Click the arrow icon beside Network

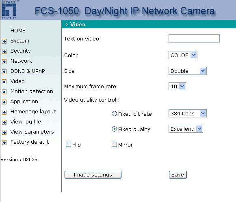pos(4,62)
